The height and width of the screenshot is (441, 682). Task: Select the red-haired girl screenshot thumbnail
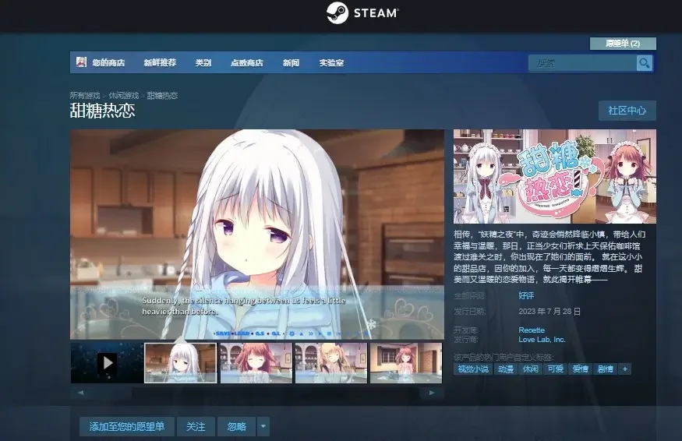coord(256,363)
